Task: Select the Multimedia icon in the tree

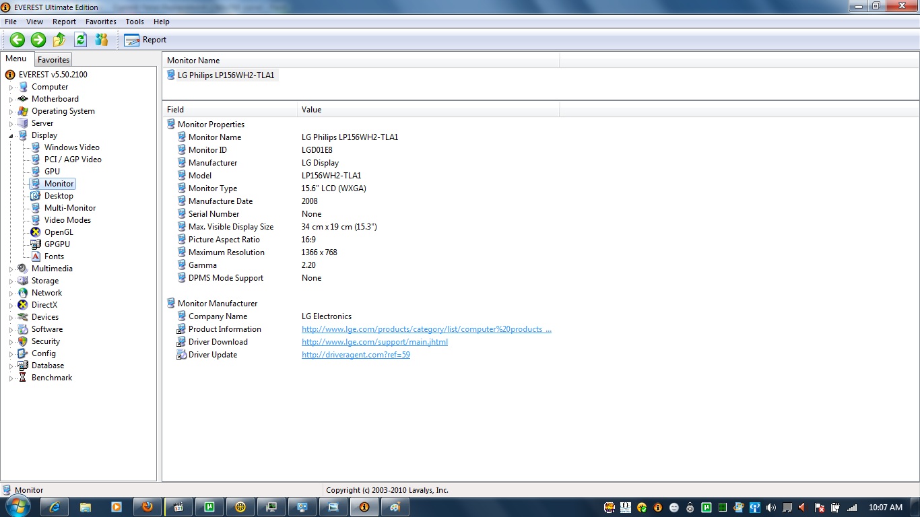Action: click(x=24, y=269)
